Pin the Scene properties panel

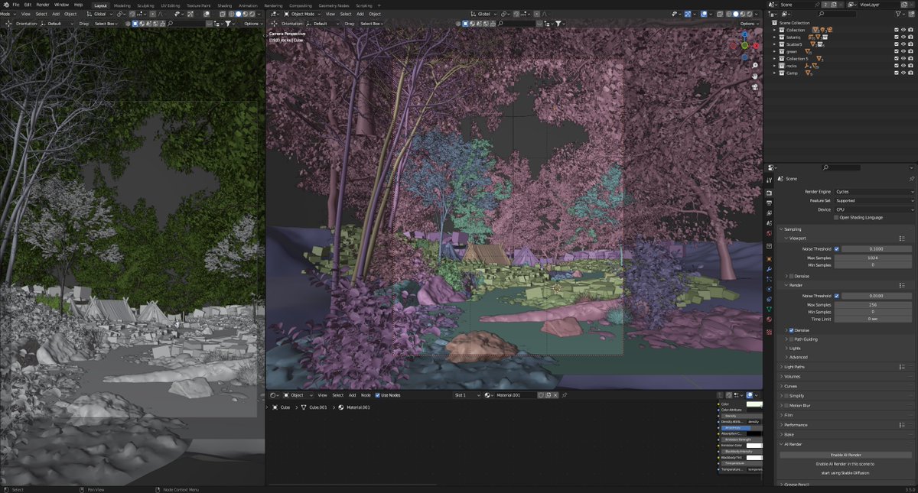(911, 178)
